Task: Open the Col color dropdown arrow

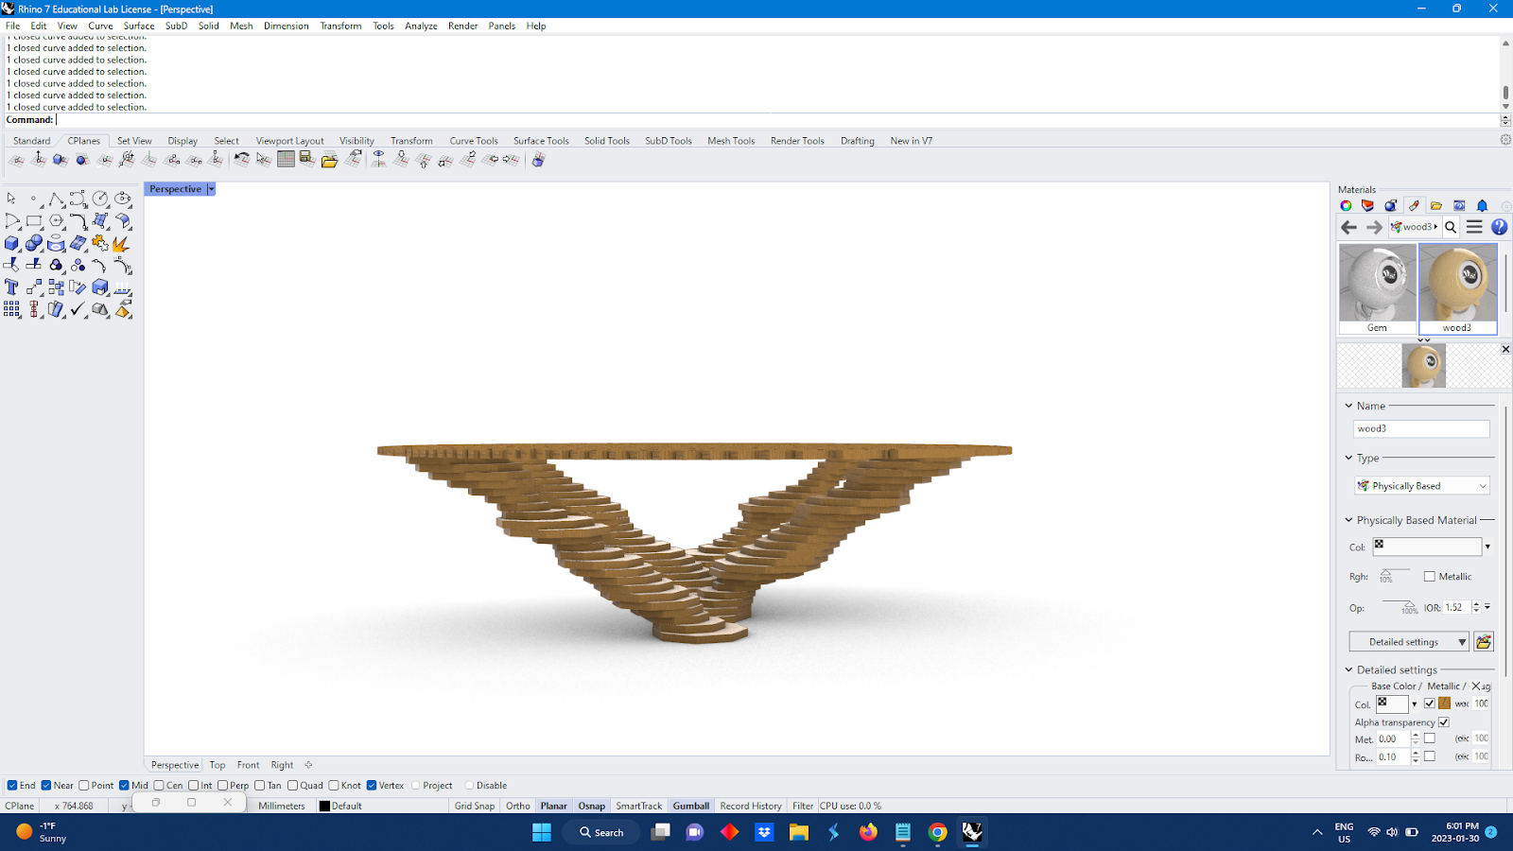Action: (x=1487, y=547)
